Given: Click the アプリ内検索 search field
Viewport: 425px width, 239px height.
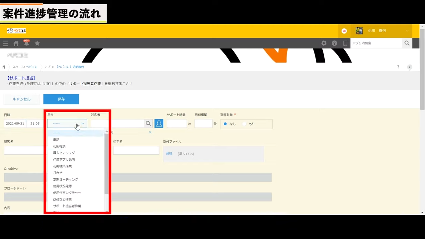Looking at the screenshot, I should 376,43.
